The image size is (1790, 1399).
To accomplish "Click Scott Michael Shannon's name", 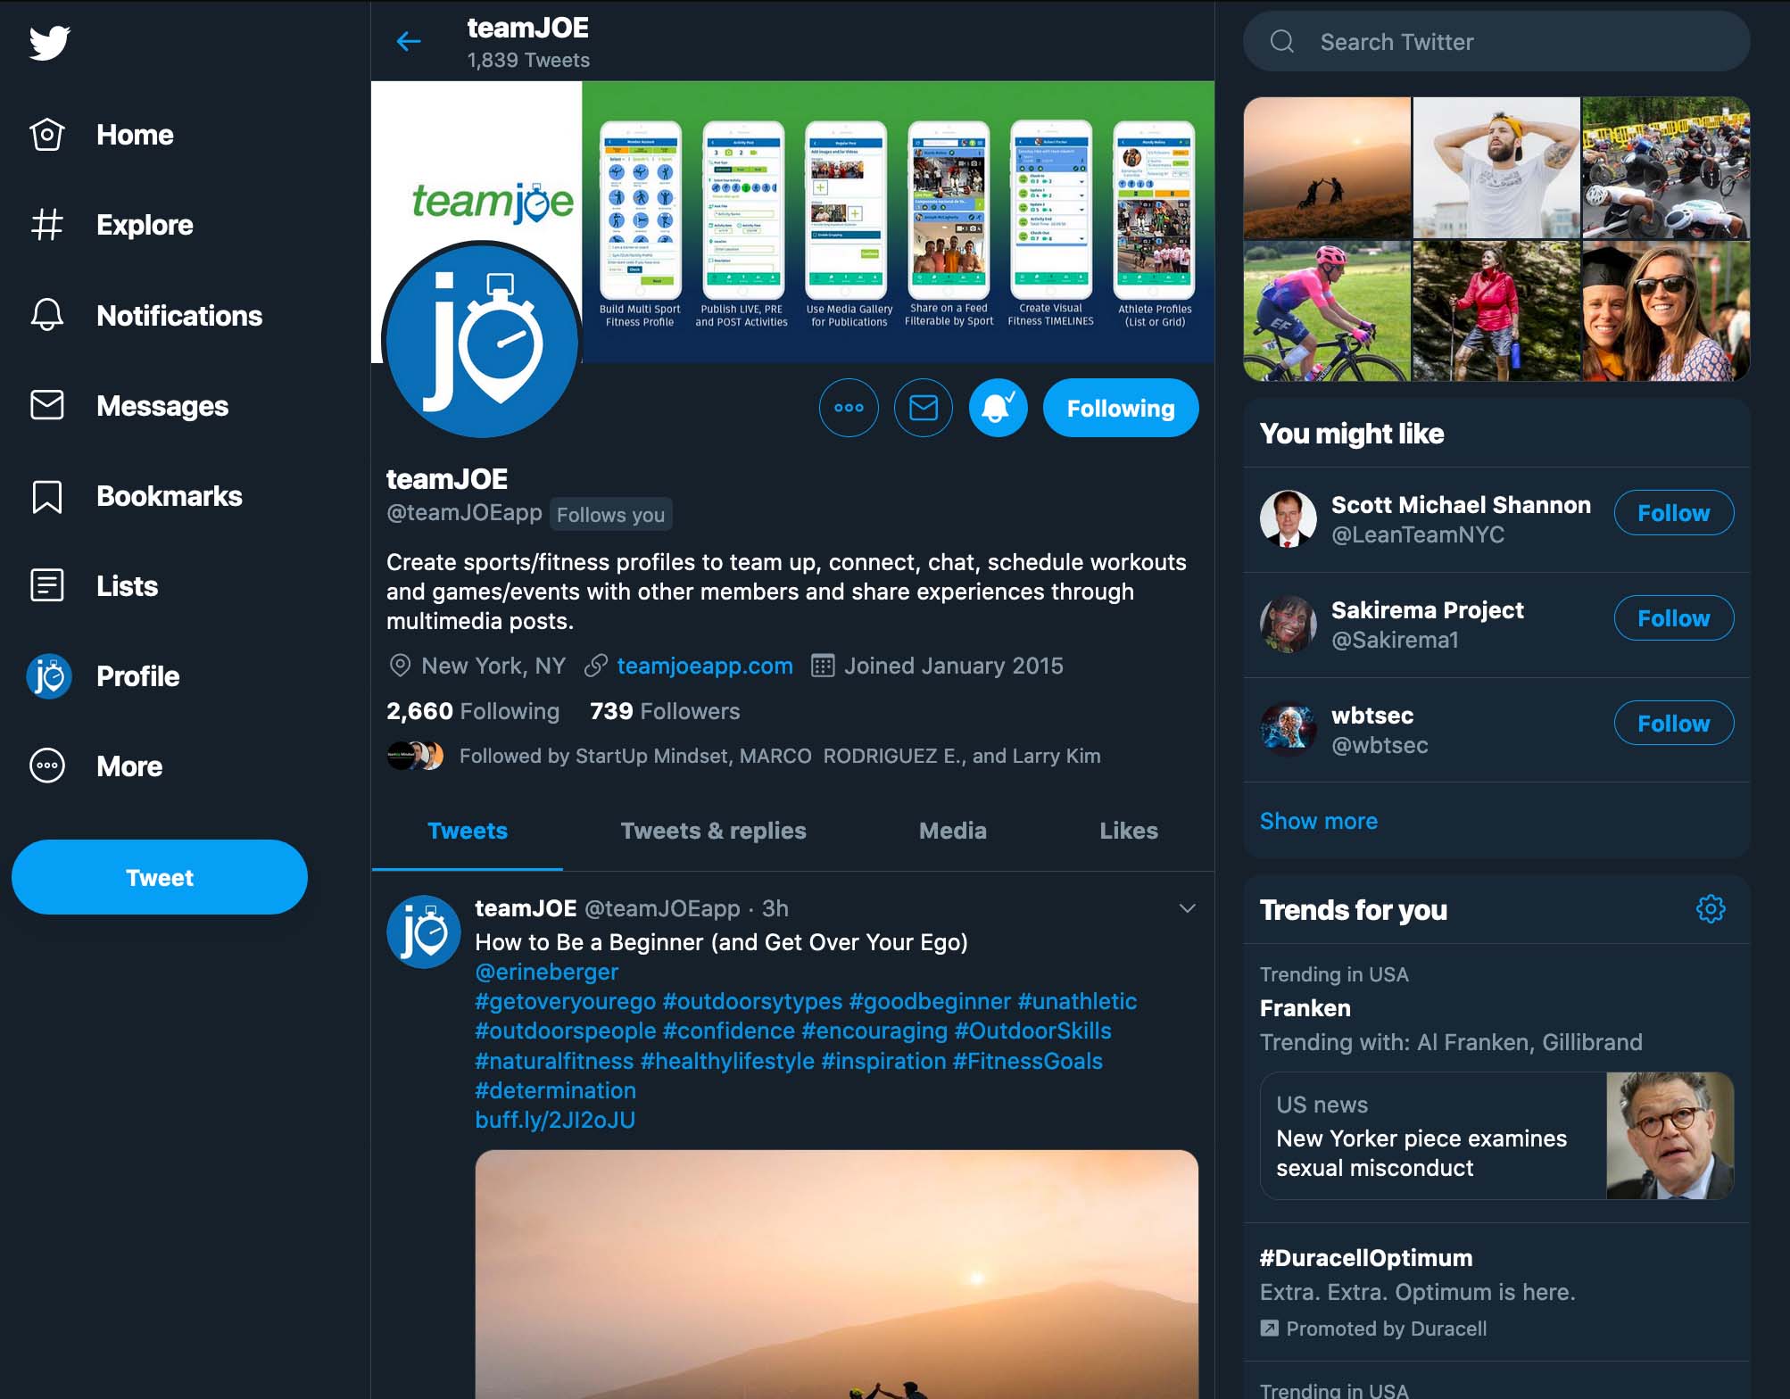I will coord(1461,505).
